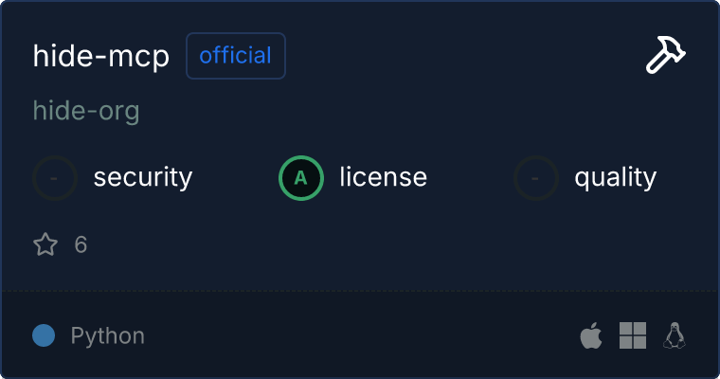Open the hide-mcp server title
The image size is (720, 379).
[x=101, y=57]
